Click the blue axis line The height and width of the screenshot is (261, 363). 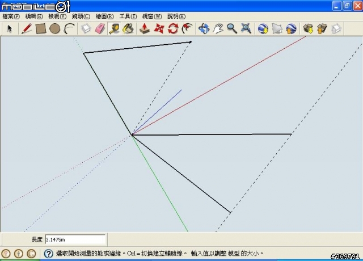click(x=158, y=112)
